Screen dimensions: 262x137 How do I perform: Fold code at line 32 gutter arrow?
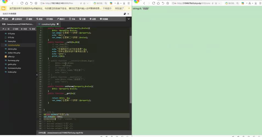[42, 86]
